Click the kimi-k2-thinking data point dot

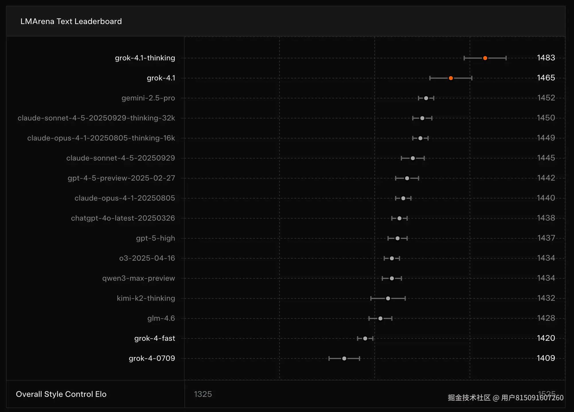[388, 298]
